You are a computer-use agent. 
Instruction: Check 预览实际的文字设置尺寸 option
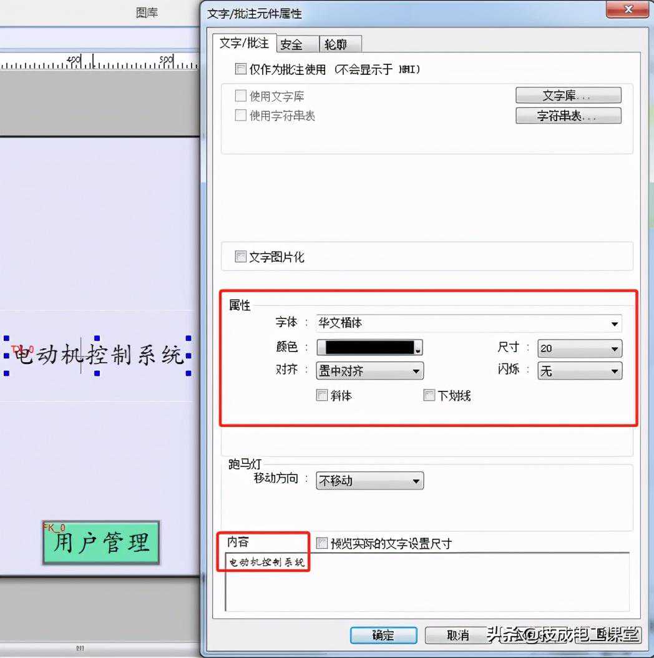coord(322,543)
